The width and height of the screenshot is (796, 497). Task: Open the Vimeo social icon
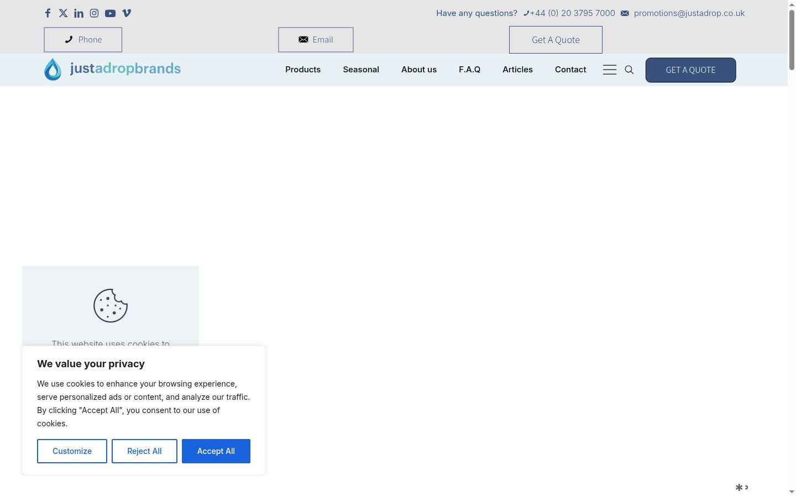(127, 13)
